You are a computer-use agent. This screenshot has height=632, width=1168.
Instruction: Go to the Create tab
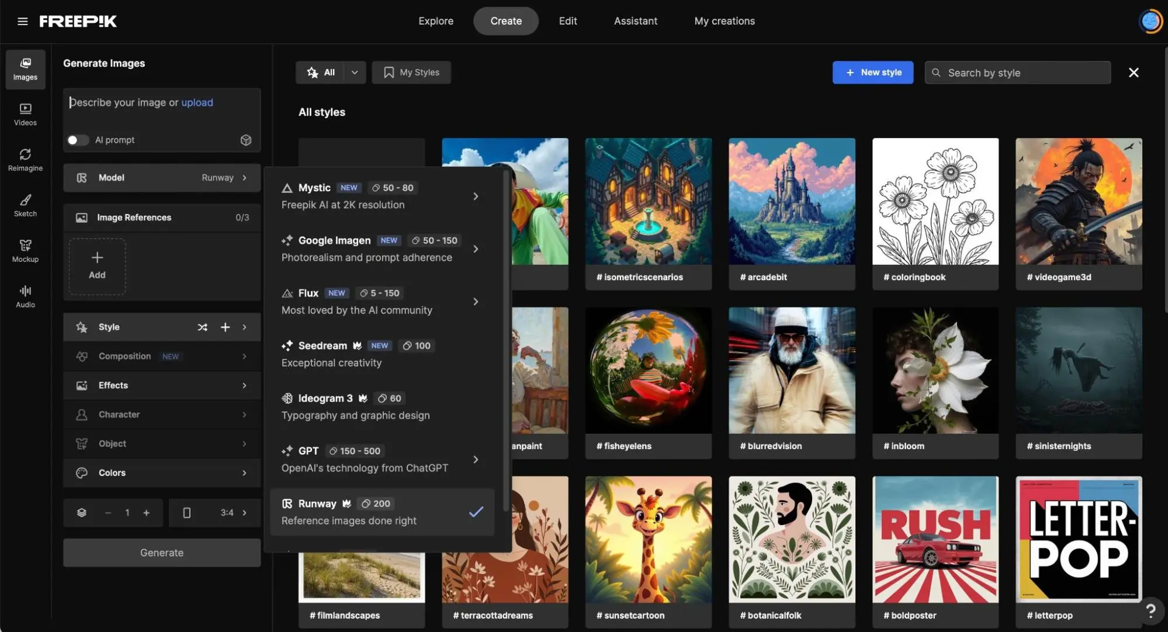pyautogui.click(x=506, y=21)
